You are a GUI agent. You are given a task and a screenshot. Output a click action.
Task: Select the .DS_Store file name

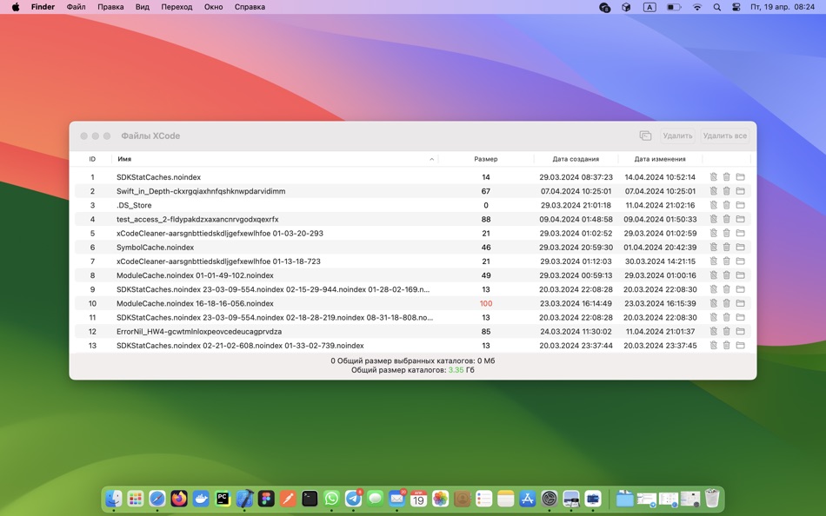134,205
